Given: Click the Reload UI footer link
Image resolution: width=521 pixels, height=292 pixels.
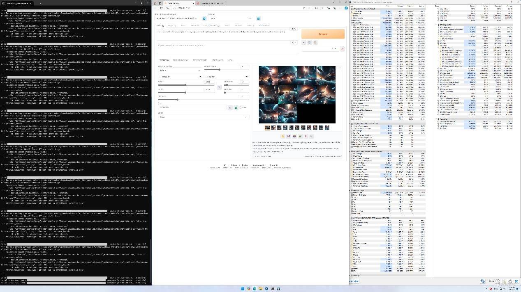Looking at the screenshot, I should click(x=273, y=165).
